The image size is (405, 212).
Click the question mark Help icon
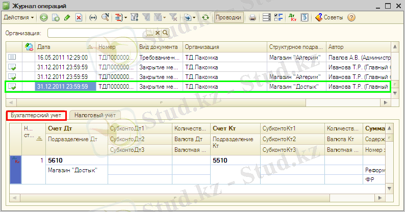coord(351,17)
